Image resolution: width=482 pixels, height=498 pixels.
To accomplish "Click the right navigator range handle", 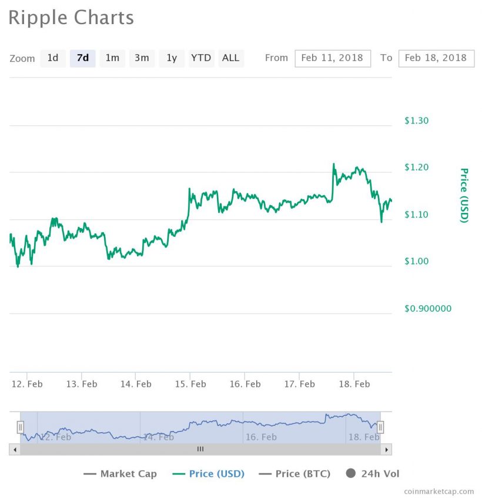I will pos(380,427).
